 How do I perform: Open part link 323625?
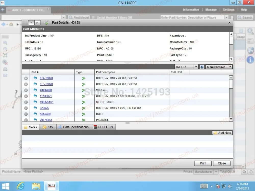pyautogui.click(x=44, y=108)
